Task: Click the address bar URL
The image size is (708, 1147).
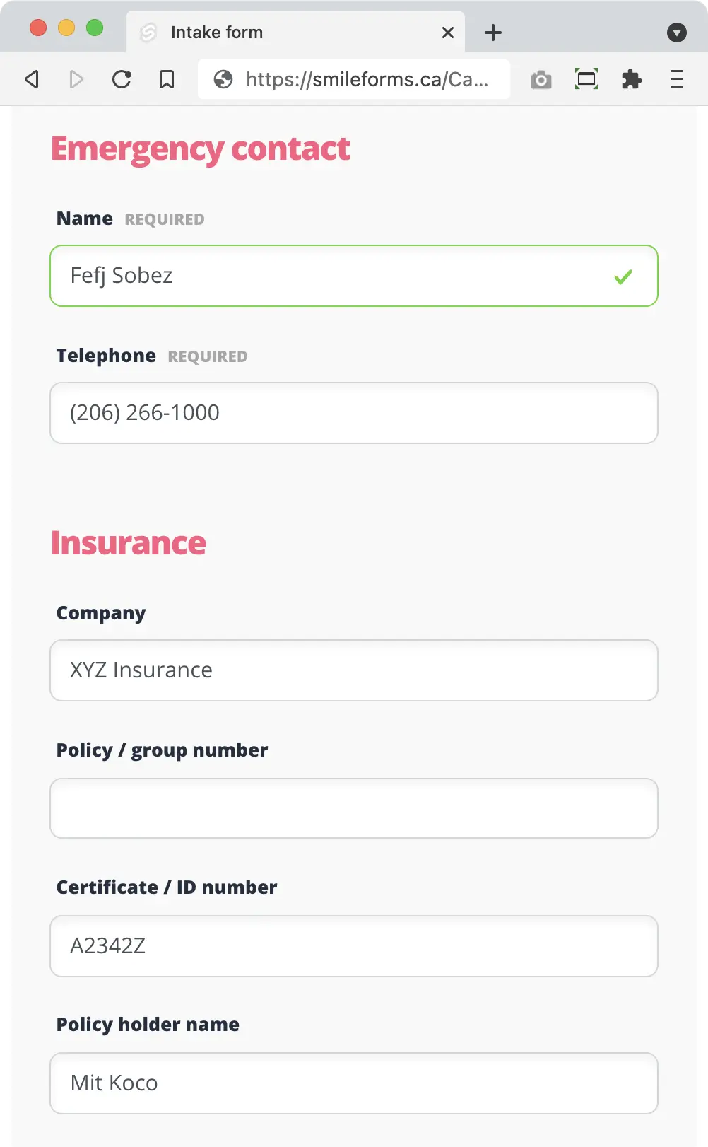Action: point(367,79)
